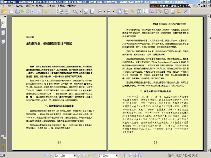Open the 文件(F) menu
The width and height of the screenshot is (211, 158).
click(9, 6)
